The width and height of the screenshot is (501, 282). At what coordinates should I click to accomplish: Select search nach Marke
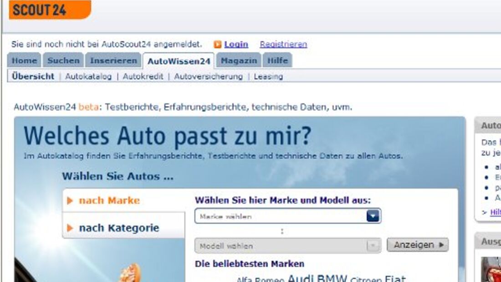pos(109,200)
